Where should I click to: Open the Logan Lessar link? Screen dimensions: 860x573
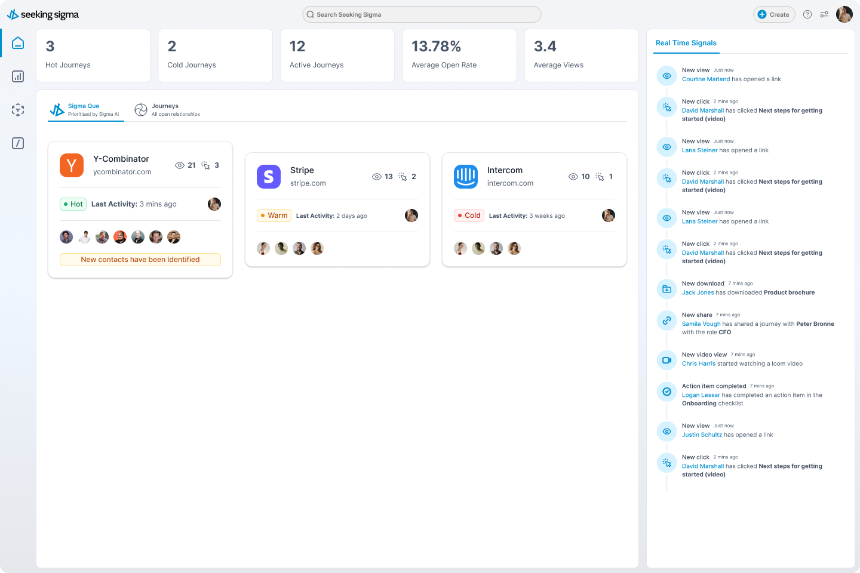pos(701,395)
